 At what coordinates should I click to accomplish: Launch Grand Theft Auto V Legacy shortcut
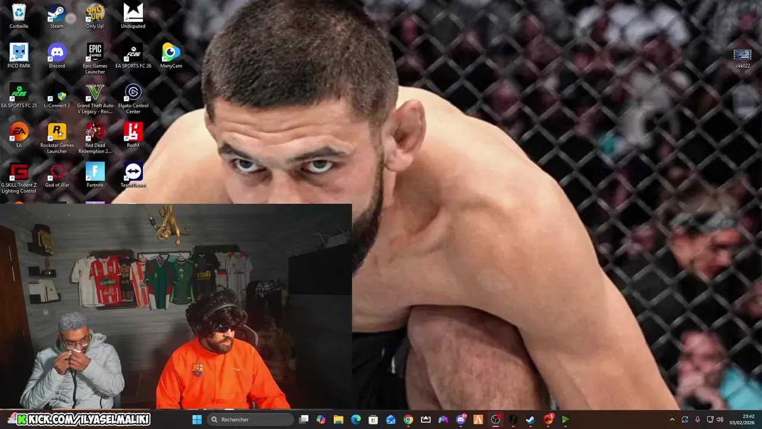(95, 99)
